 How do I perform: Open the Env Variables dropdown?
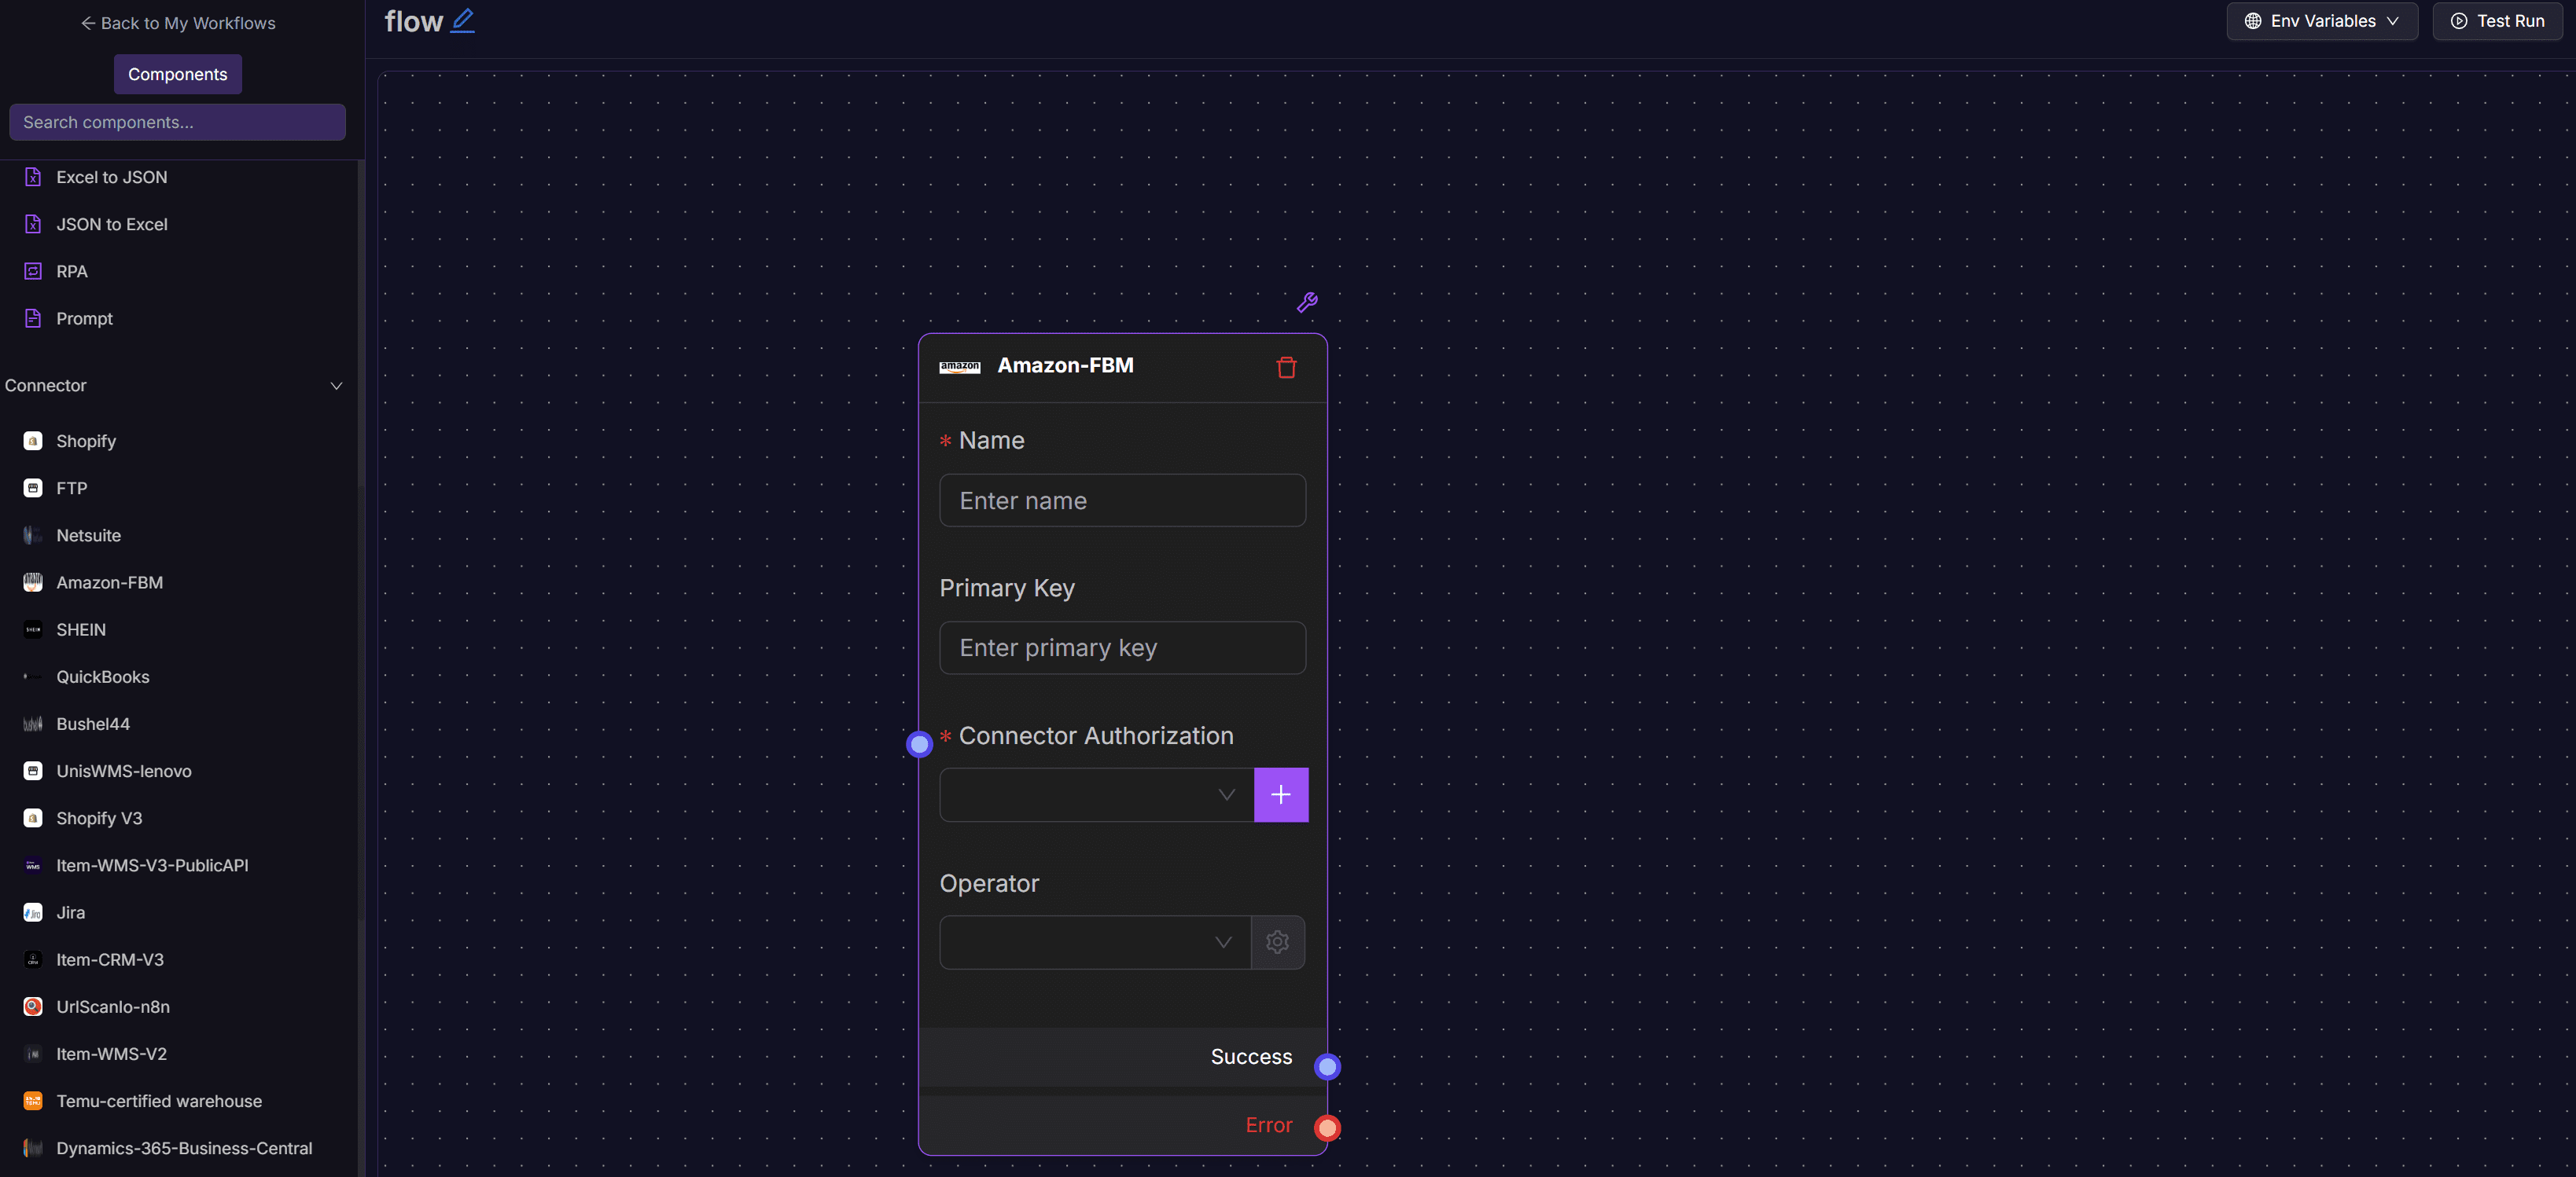(x=2321, y=21)
